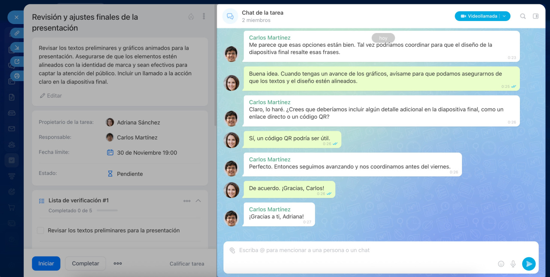Click the Iniciar button

[x=46, y=263]
